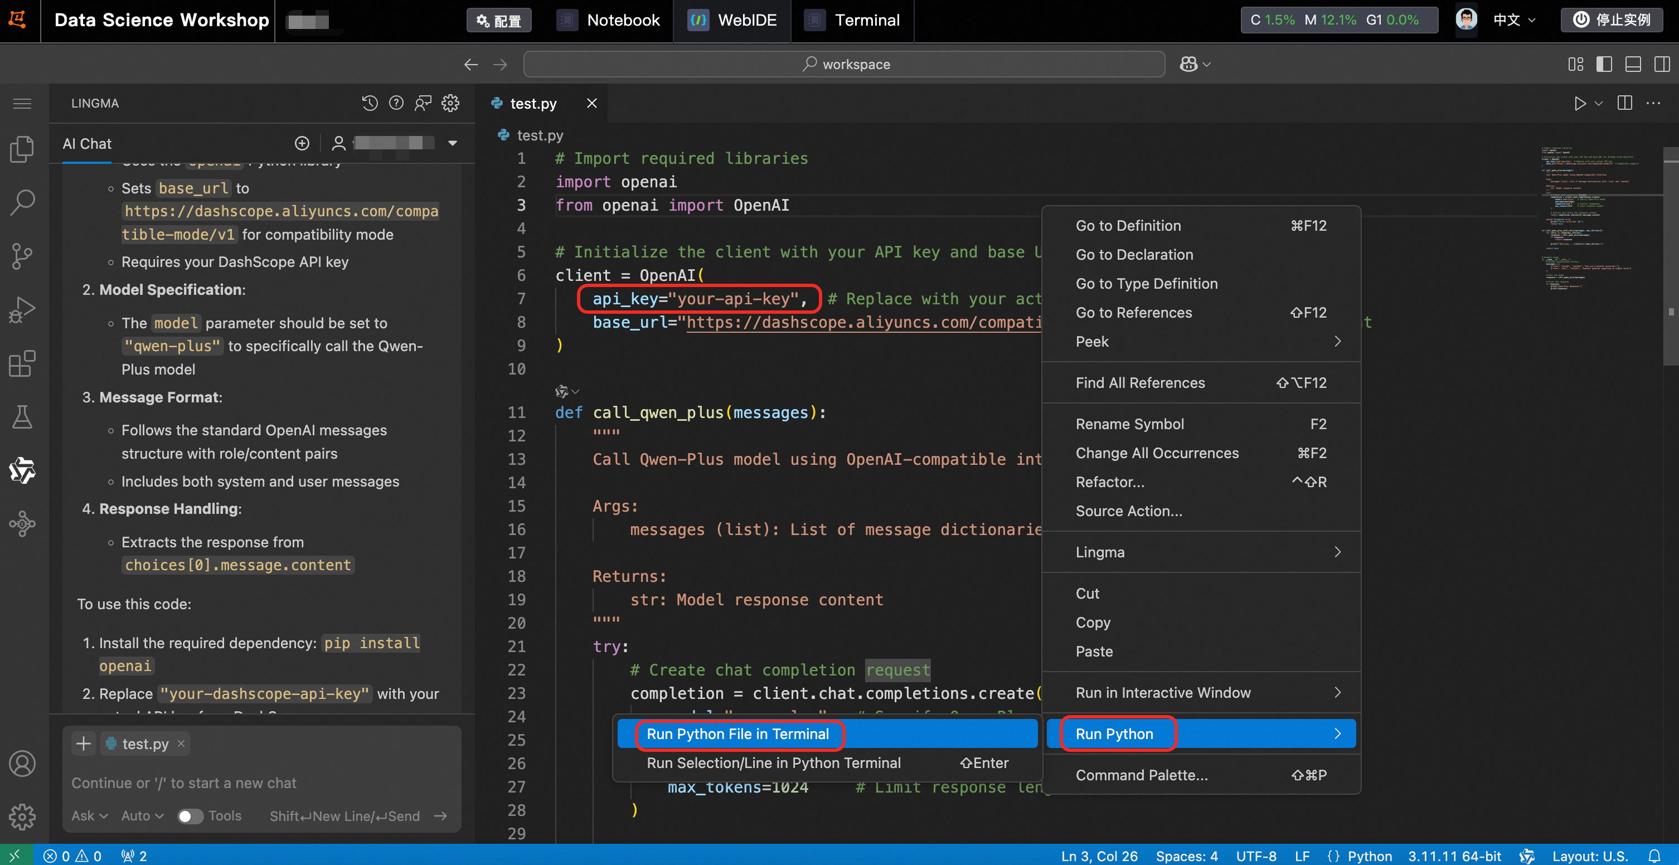Select Run Python File in Terminal
Image resolution: width=1679 pixels, height=865 pixels.
[737, 734]
